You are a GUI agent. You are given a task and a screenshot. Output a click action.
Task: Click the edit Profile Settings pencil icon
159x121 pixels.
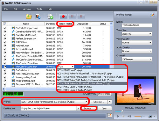152,15
